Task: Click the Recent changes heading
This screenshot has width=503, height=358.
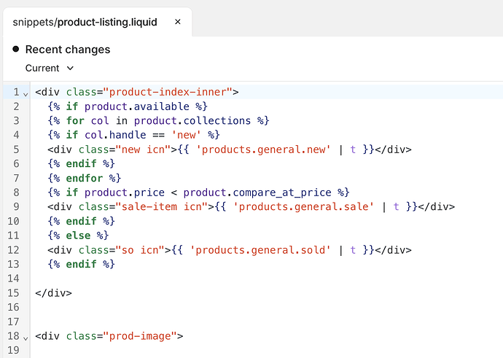Action: coord(68,50)
